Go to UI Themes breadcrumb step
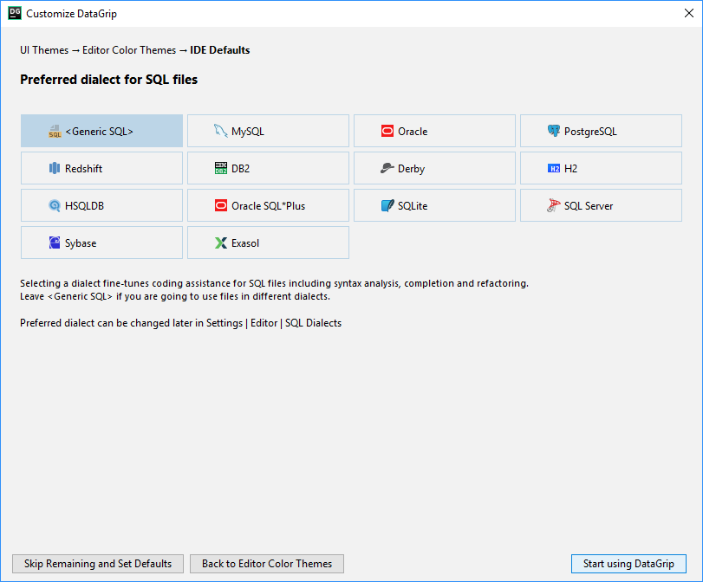The height and width of the screenshot is (582, 703). click(x=44, y=50)
